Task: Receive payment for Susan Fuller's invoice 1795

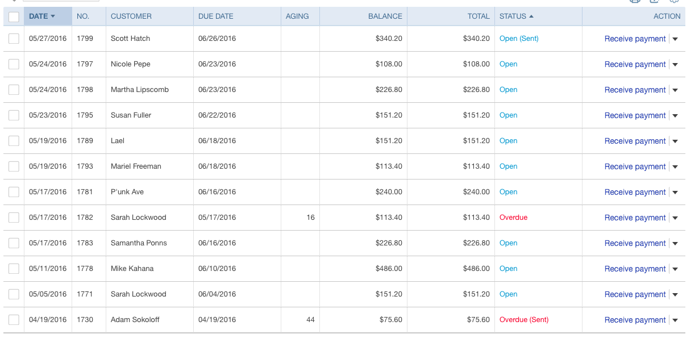Action: click(635, 115)
